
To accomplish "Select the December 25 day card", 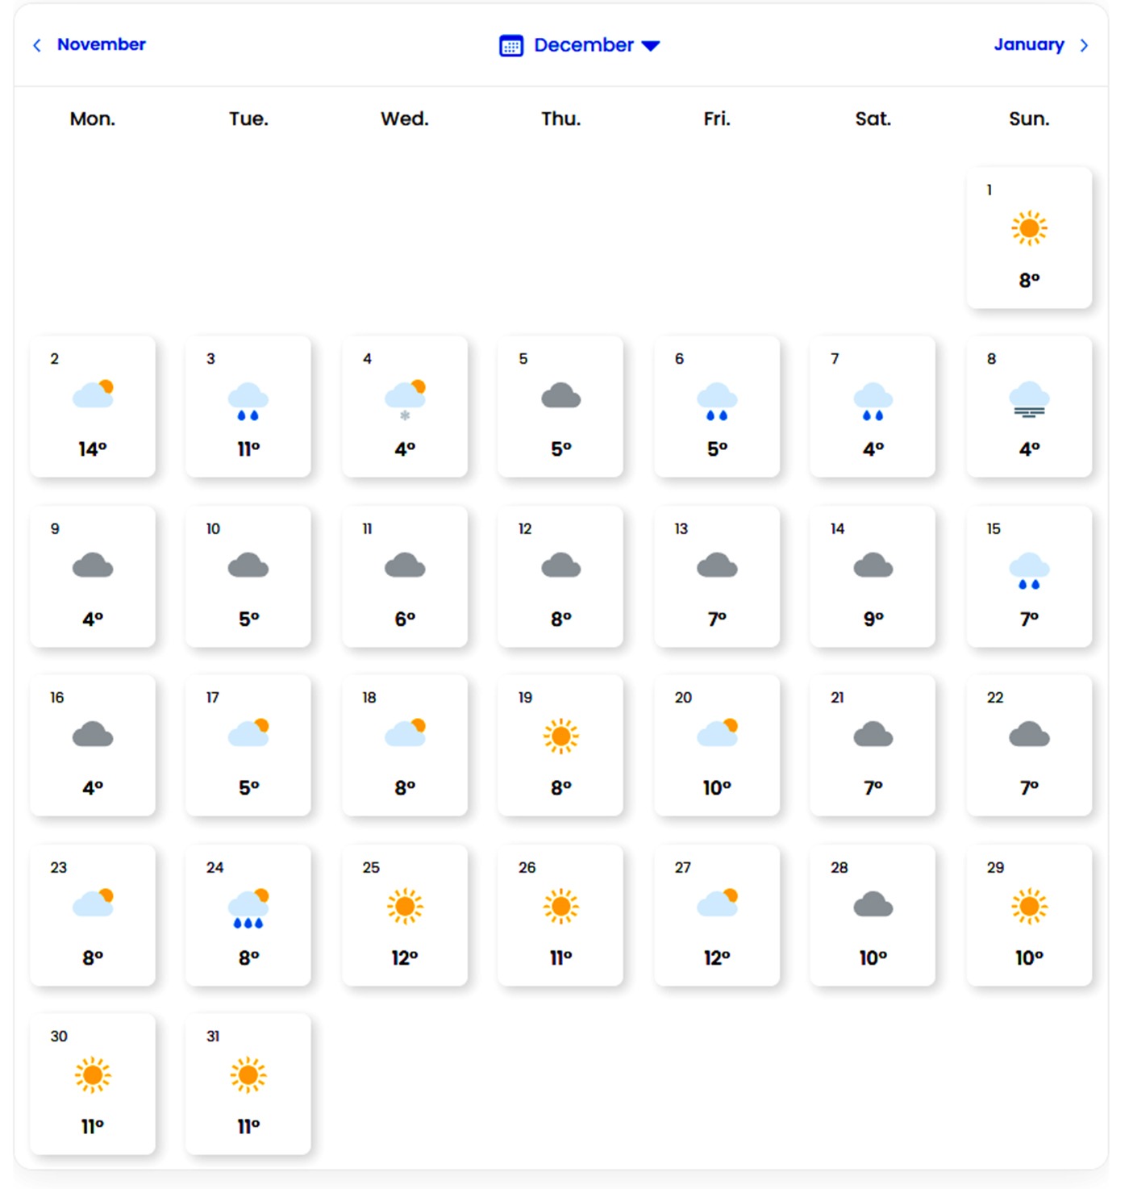I will (x=405, y=915).
